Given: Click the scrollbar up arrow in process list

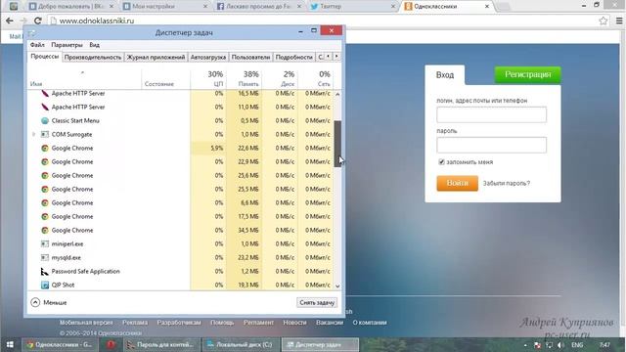Looking at the screenshot, I should (x=337, y=94).
